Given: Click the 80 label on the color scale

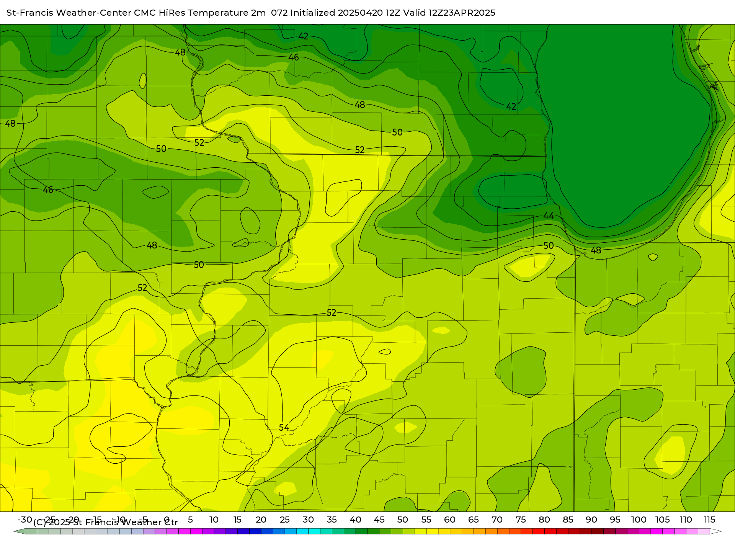Looking at the screenshot, I should coord(544,520).
